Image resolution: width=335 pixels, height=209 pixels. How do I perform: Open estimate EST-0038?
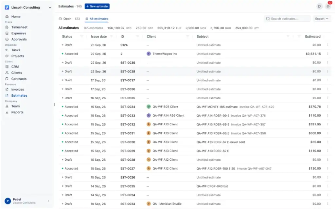click(128, 72)
